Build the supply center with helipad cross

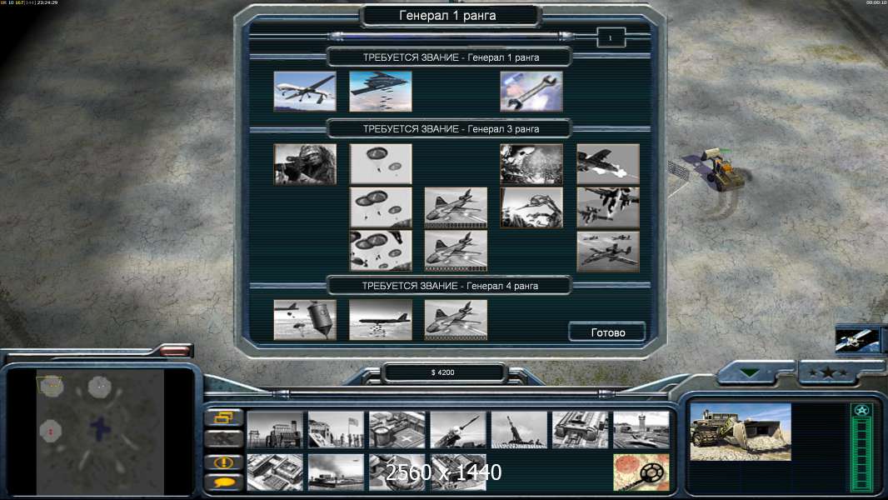397,430
